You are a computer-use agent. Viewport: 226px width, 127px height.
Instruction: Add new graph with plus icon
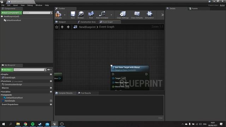pyautogui.click(x=51, y=74)
